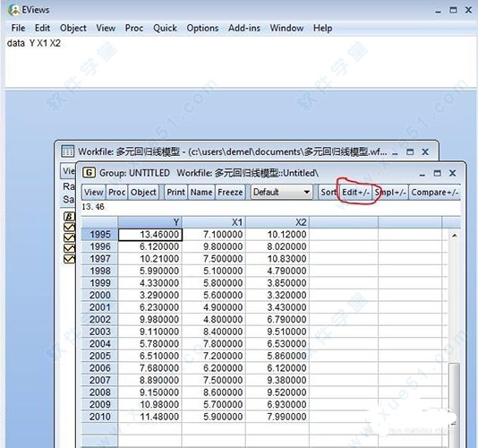Click the Y cell with value 10.98000
This screenshot has height=448, width=478.
point(150,404)
